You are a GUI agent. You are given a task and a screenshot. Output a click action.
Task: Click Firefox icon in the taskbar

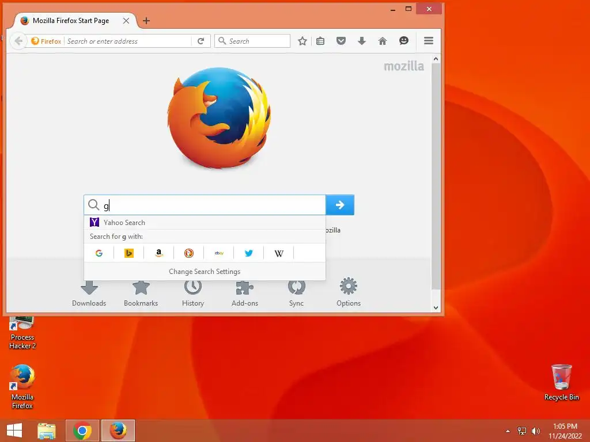(x=118, y=430)
